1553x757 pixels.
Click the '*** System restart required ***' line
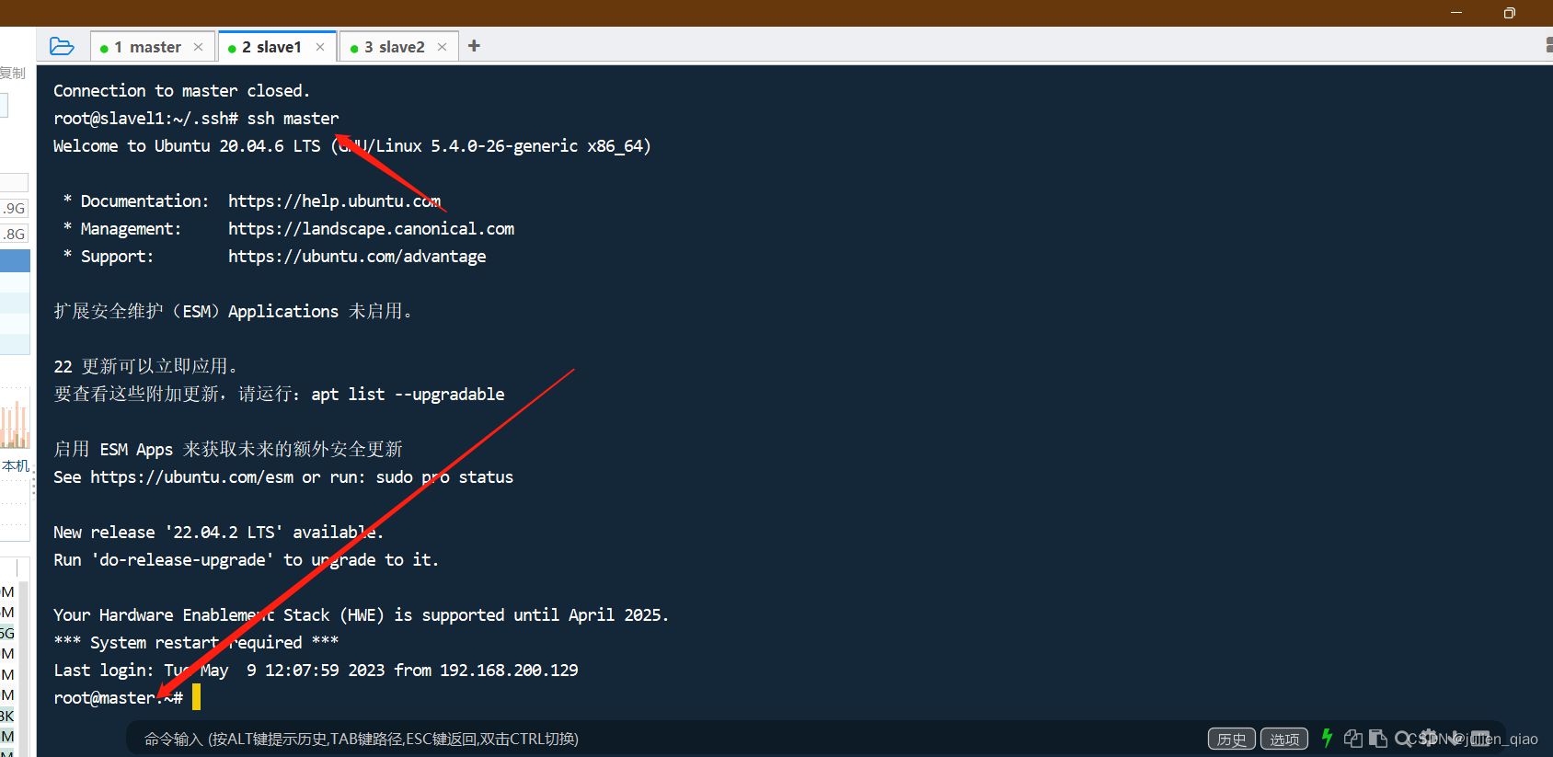(x=196, y=642)
